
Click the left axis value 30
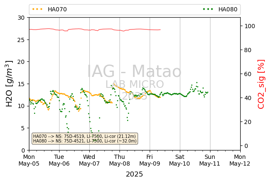(x=21, y=18)
